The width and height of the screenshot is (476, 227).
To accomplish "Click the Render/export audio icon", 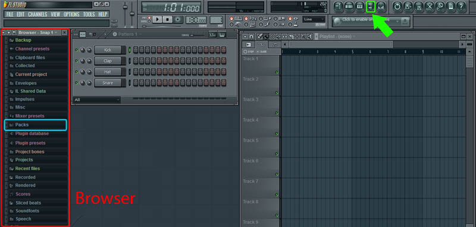I will [x=419, y=6].
